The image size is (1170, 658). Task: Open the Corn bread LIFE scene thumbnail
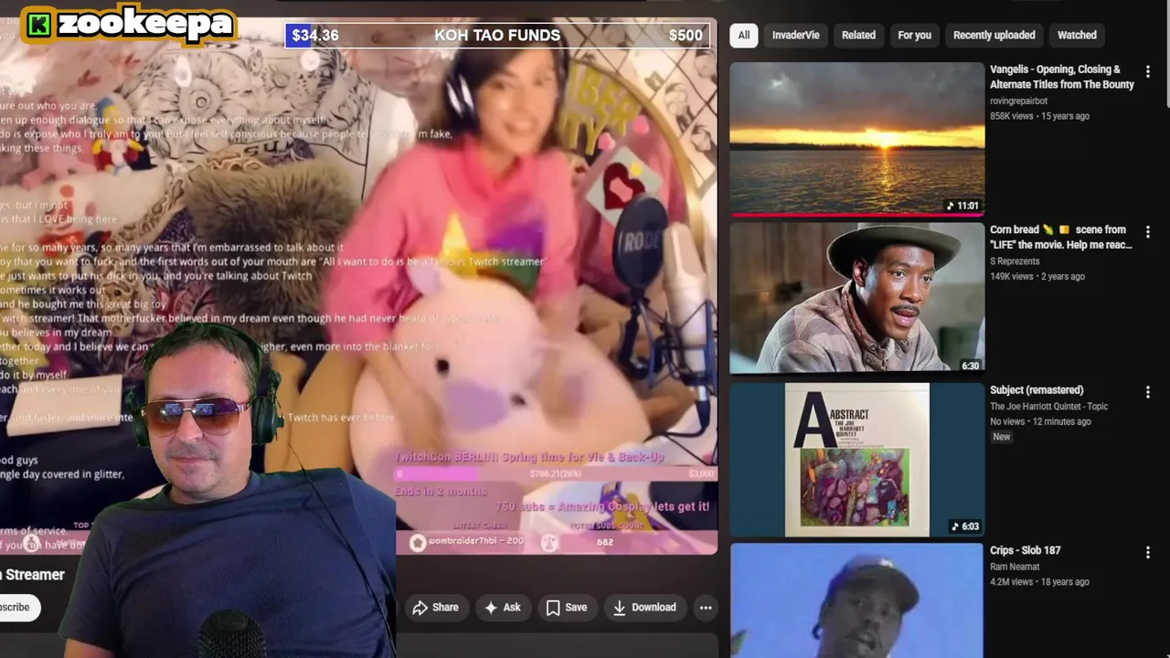click(x=857, y=298)
